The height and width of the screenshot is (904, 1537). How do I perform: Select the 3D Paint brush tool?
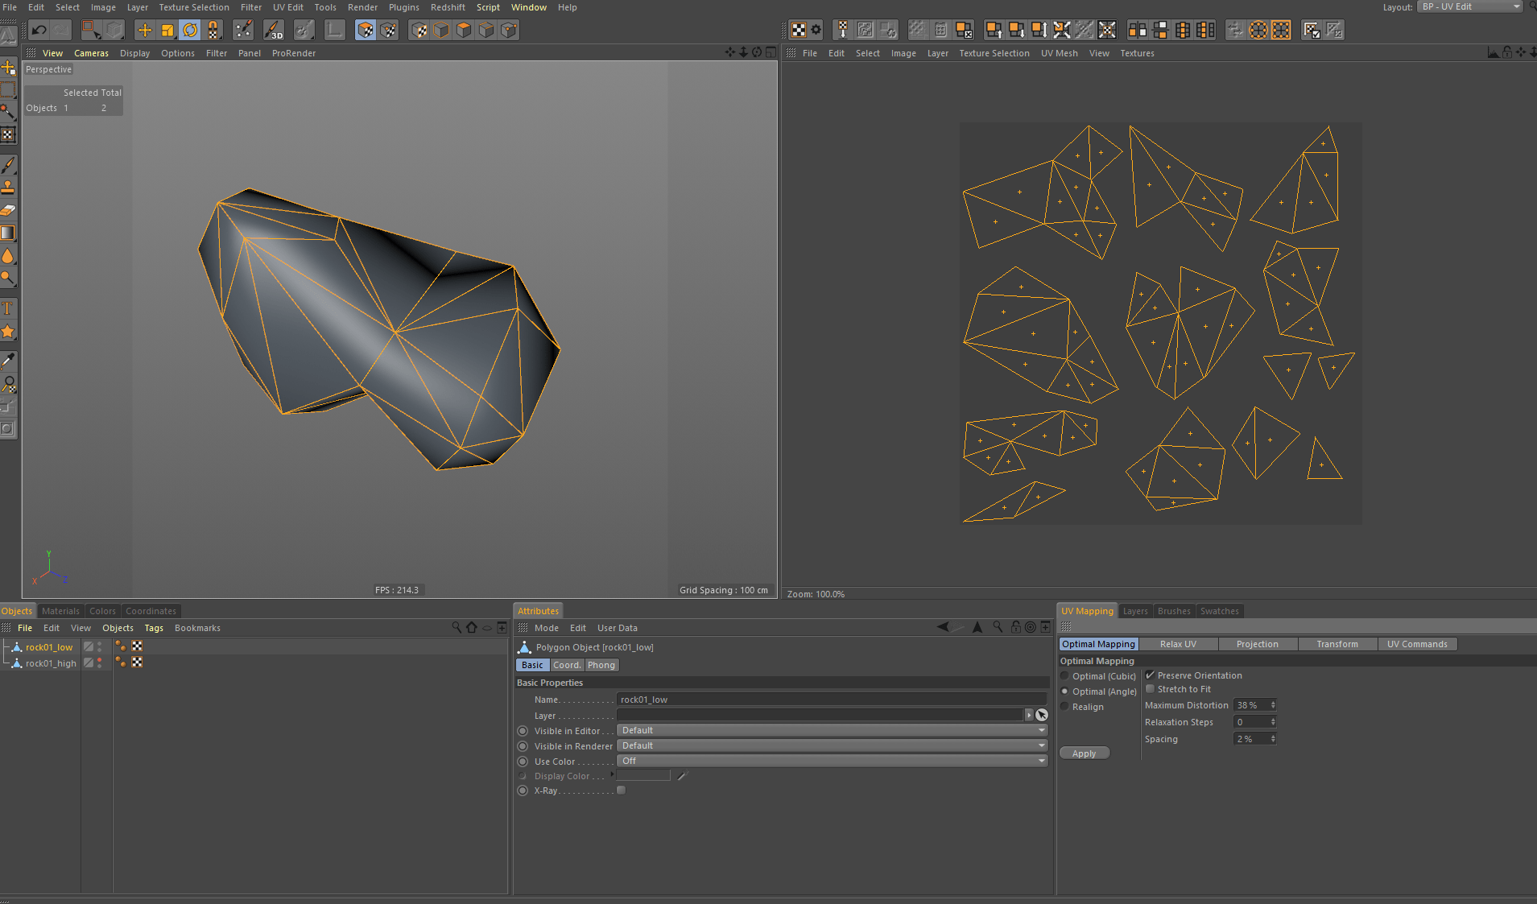(274, 30)
